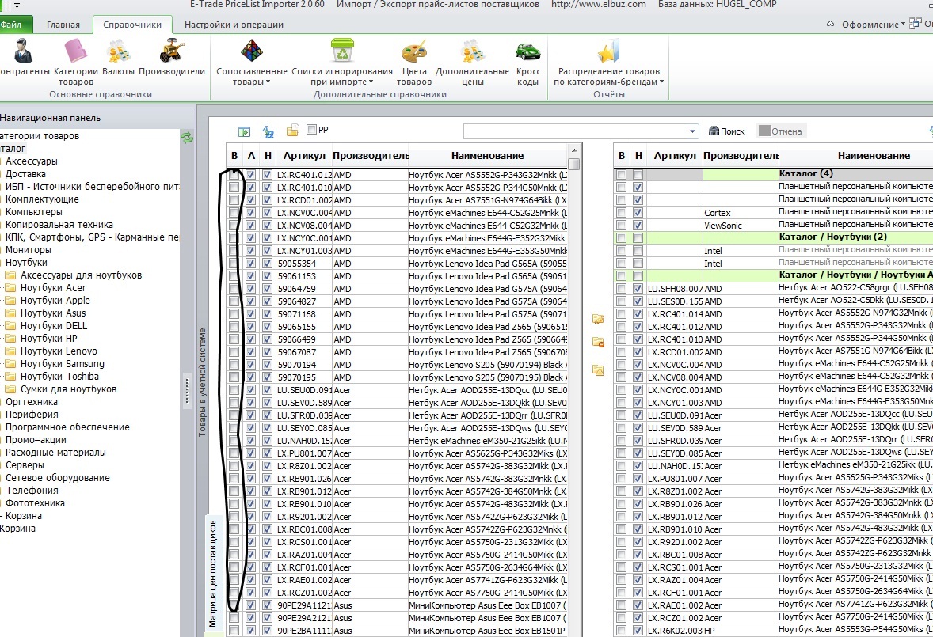This screenshot has width=933, height=637.
Task: Click the folder with warning triangle icon
Action: pyautogui.click(x=598, y=370)
